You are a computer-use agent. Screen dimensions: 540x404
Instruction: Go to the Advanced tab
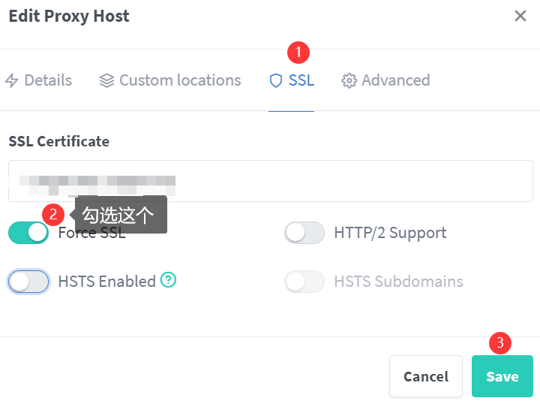395,80
